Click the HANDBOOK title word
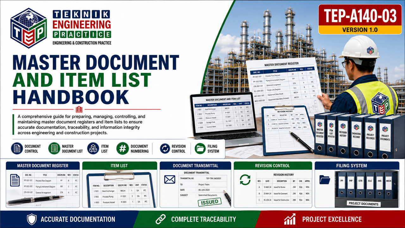The image size is (405, 228). coord(71,98)
